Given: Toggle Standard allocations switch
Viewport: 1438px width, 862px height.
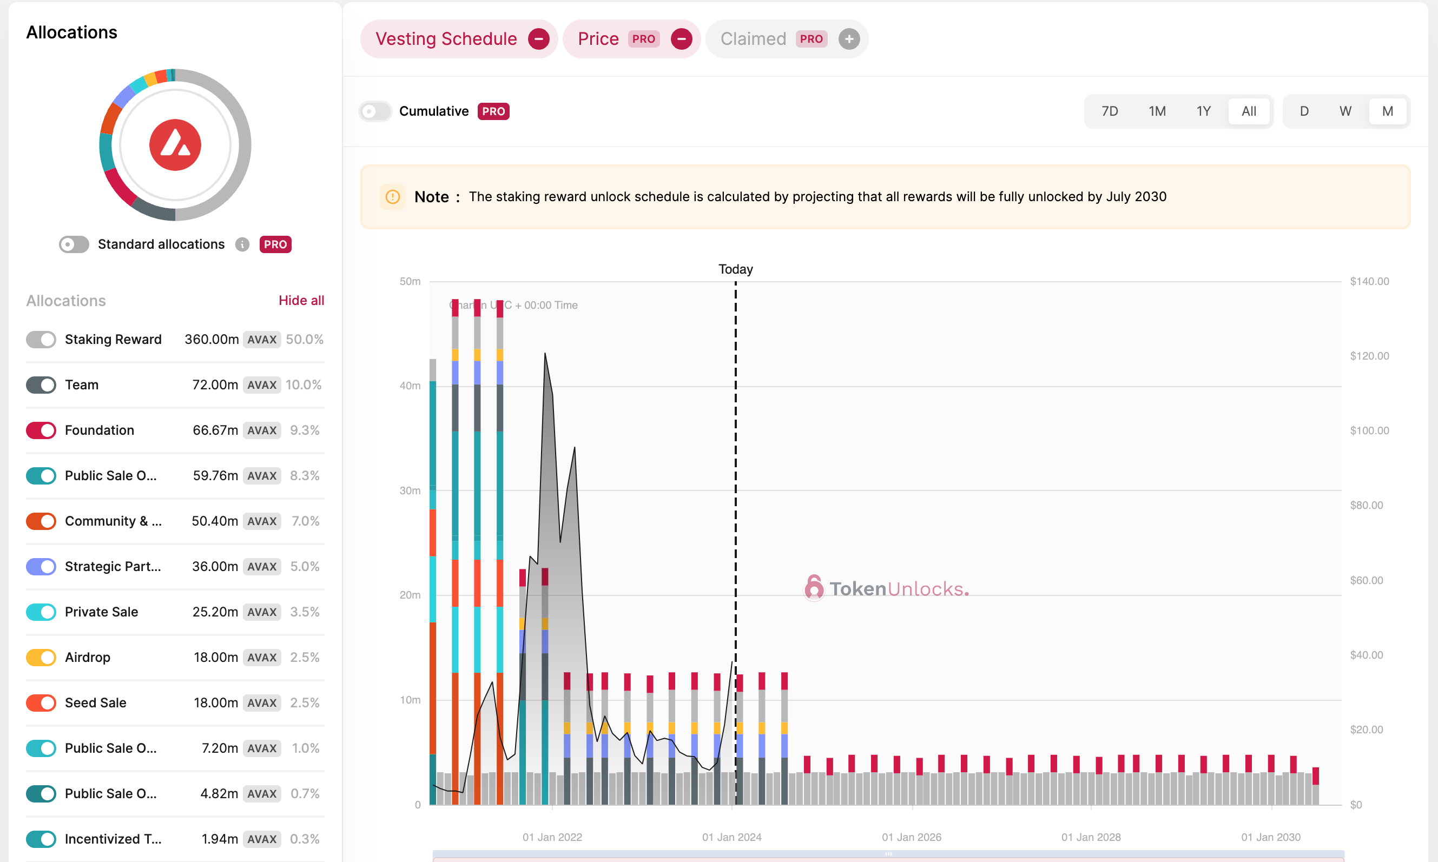Looking at the screenshot, I should coord(74,244).
